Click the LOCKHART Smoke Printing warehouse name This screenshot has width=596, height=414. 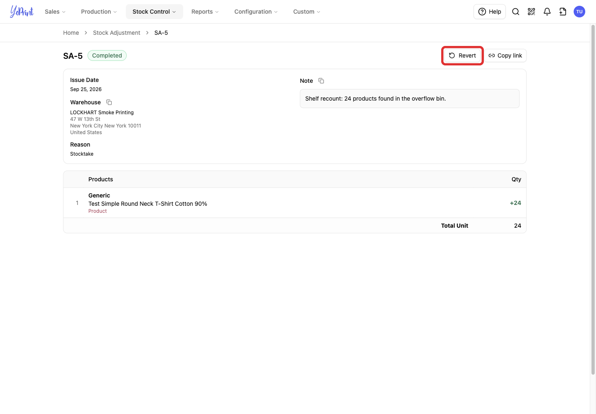(102, 113)
